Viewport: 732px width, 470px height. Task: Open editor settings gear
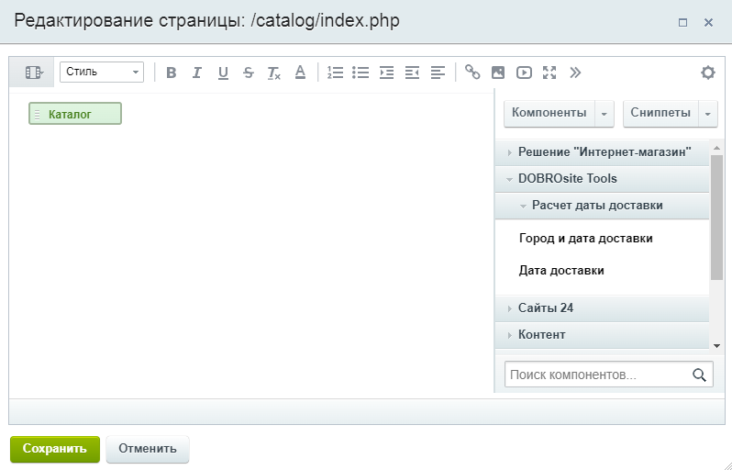click(x=707, y=73)
